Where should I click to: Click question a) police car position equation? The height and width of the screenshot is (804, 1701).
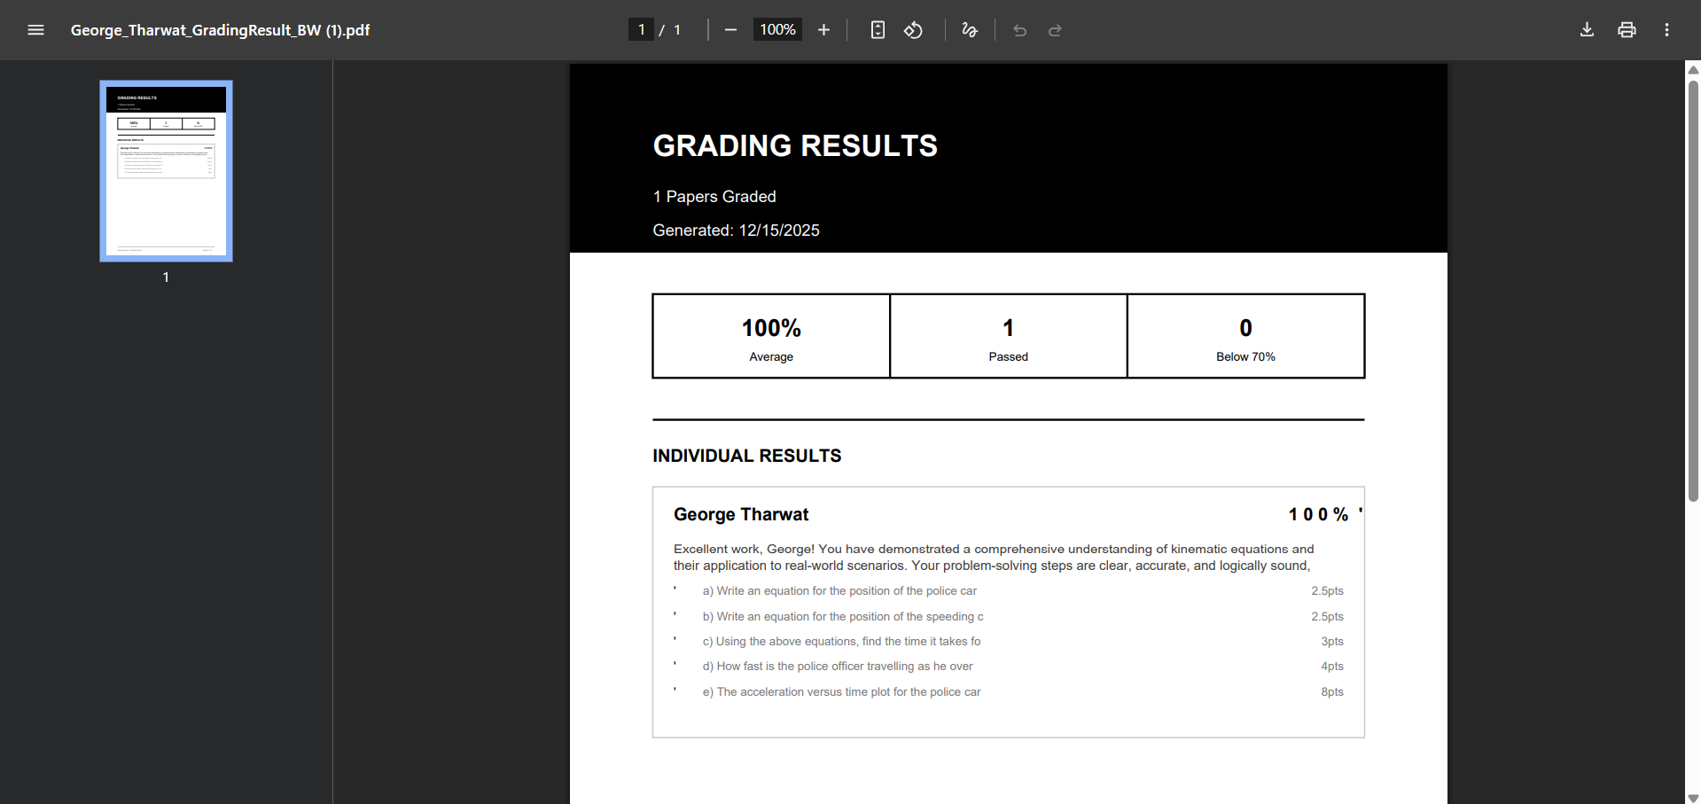(839, 591)
